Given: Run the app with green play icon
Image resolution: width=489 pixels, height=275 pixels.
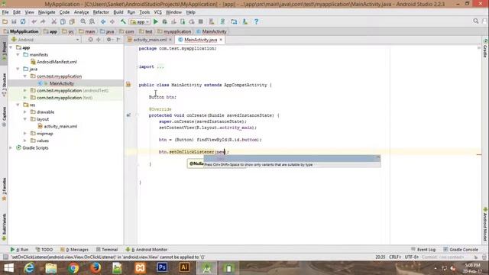Looking at the screenshot, I should click(156, 21).
